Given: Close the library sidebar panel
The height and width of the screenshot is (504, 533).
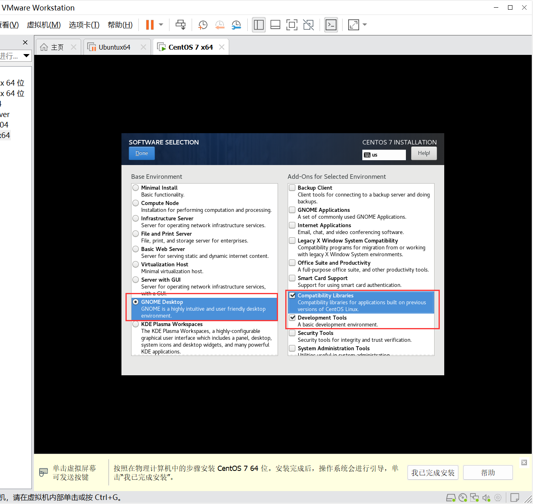Looking at the screenshot, I should pos(25,42).
